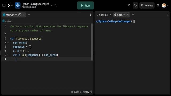
Task: Open the notifications bell
Action: tap(158, 5)
